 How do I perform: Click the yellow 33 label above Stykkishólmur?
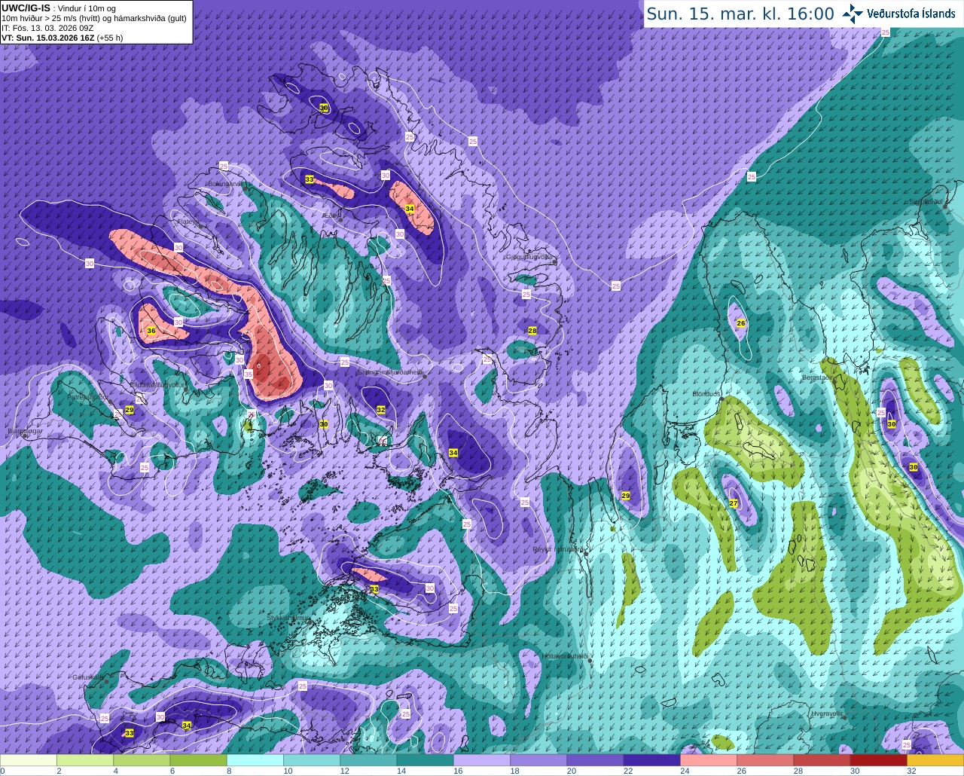(x=374, y=588)
